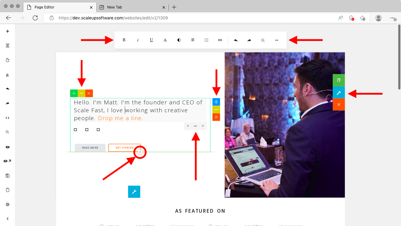The height and width of the screenshot is (226, 401).
Task: Remove column with orange X beside text
Action: (216, 117)
